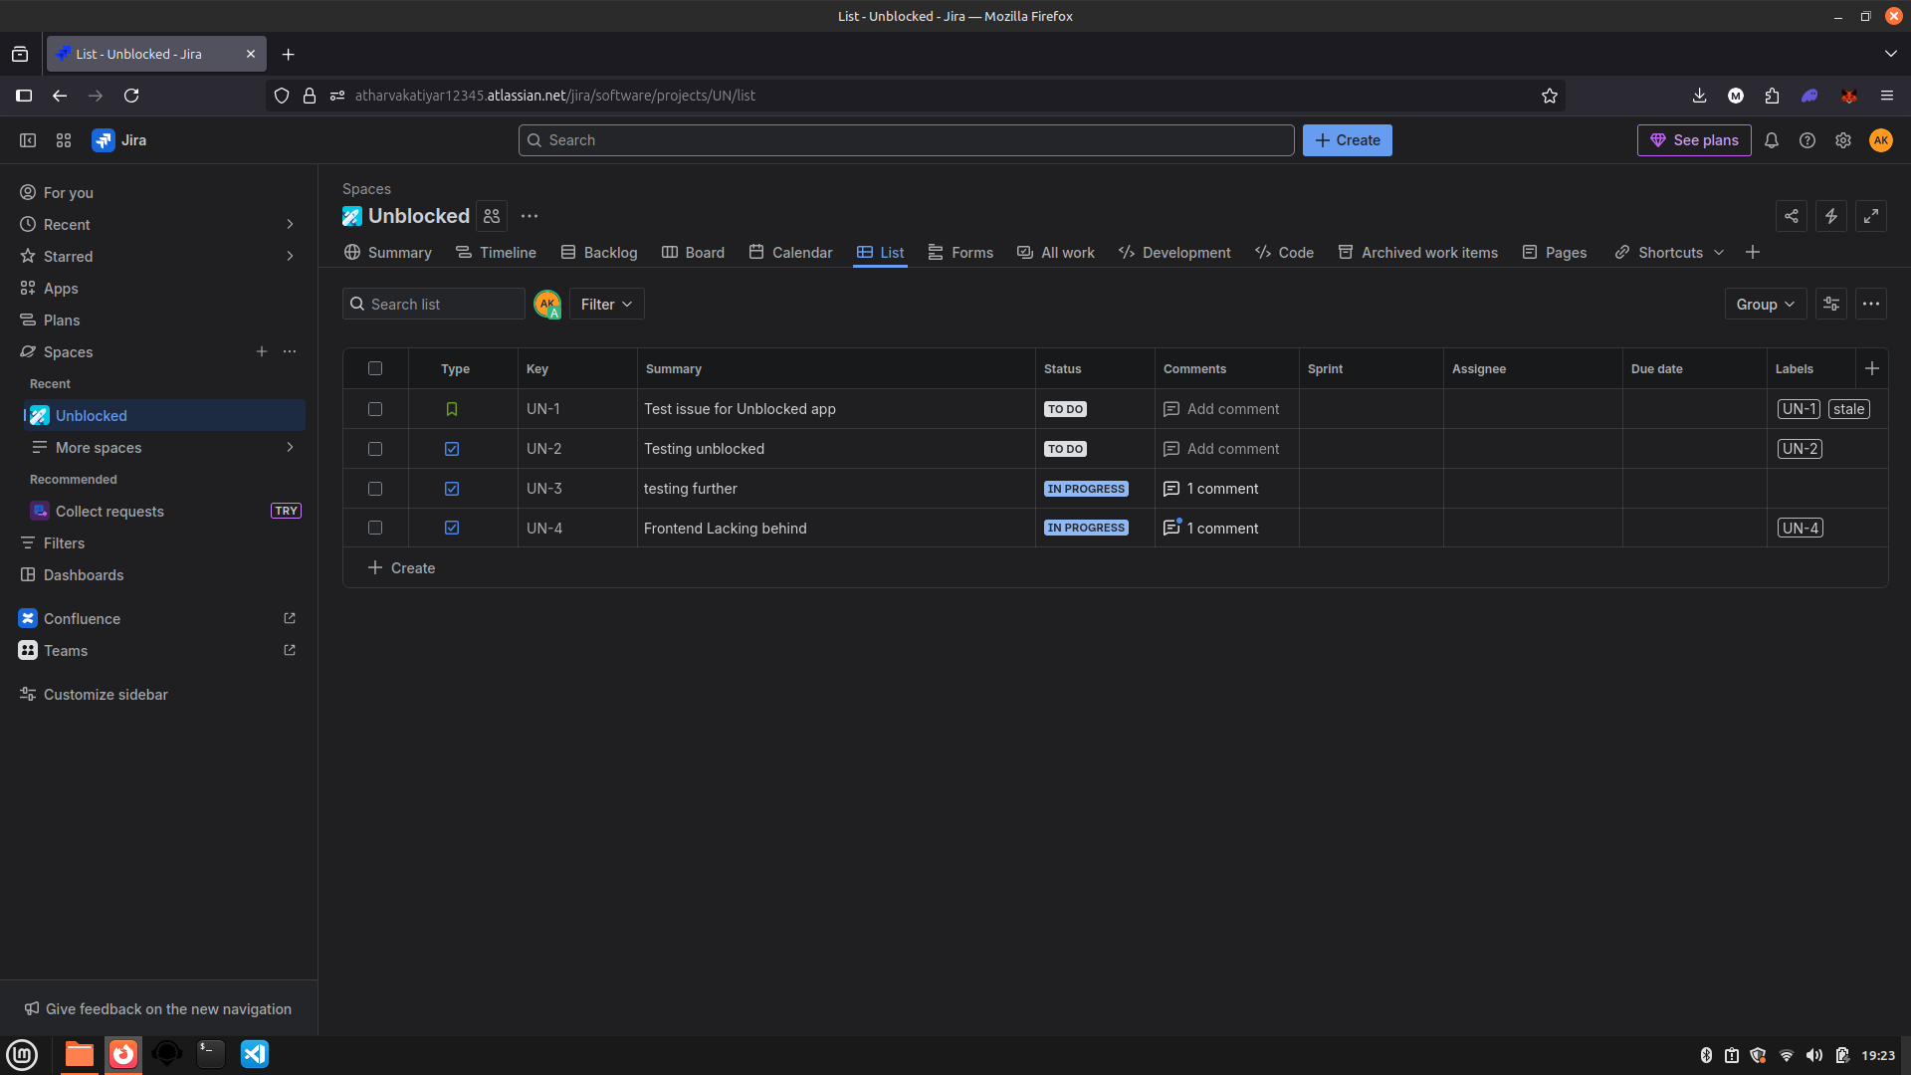Expand the Group dropdown
The image size is (1911, 1075).
pyautogui.click(x=1765, y=305)
